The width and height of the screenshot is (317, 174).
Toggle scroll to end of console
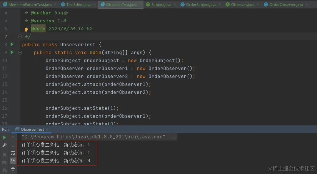coord(13,161)
